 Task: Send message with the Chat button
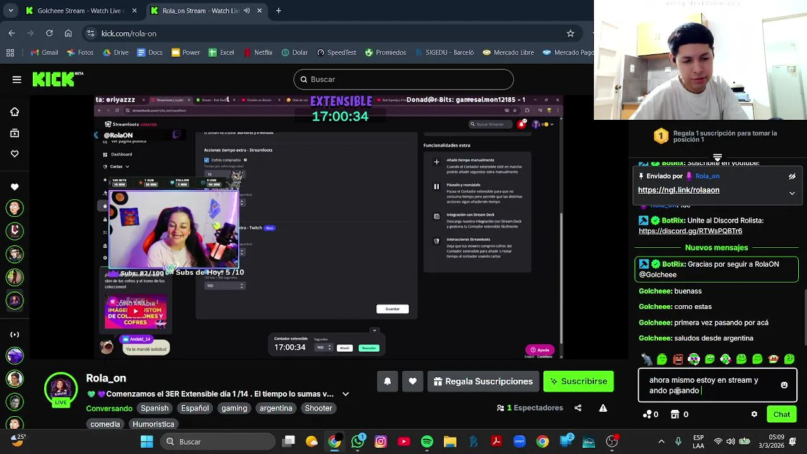tap(782, 414)
